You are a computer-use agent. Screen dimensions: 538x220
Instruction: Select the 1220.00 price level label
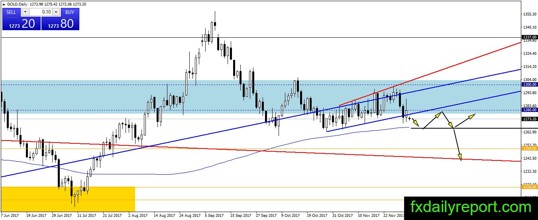(529, 187)
